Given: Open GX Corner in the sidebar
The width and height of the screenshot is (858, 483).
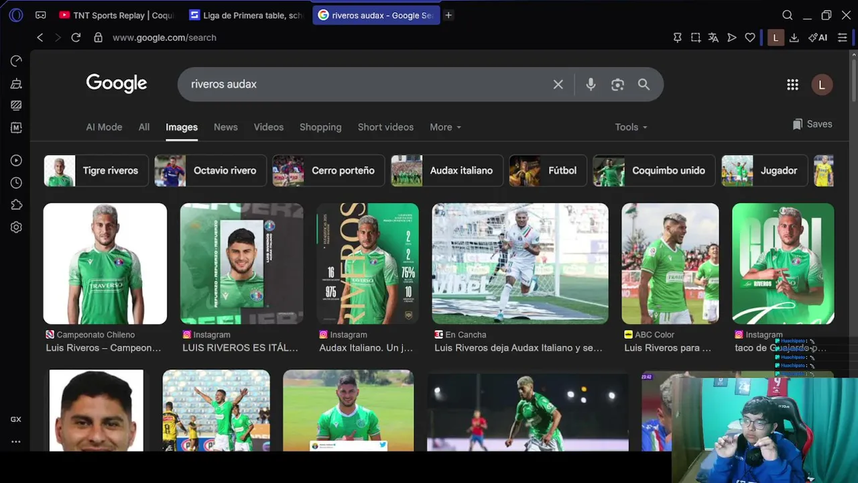Looking at the screenshot, I should coord(16,419).
